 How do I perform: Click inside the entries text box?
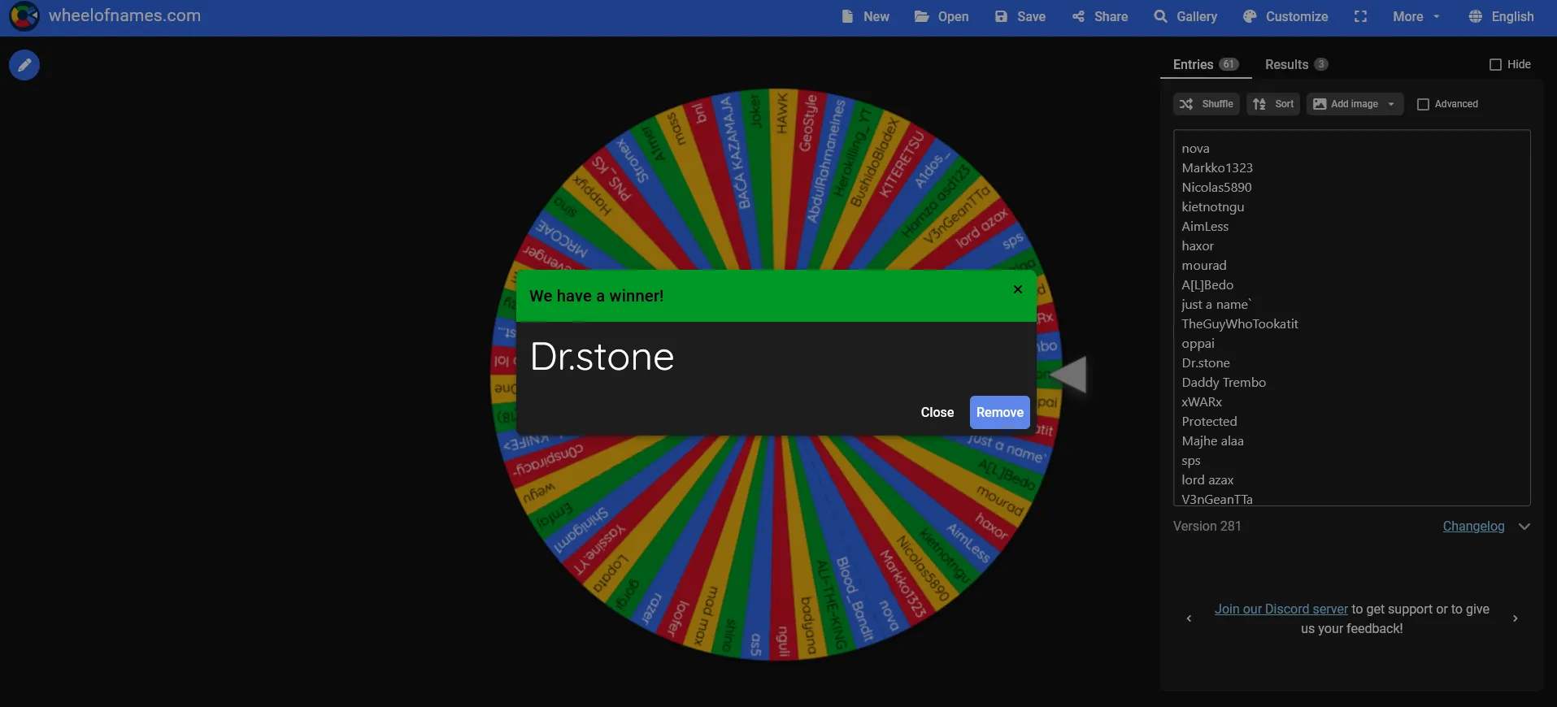pyautogui.click(x=1351, y=318)
